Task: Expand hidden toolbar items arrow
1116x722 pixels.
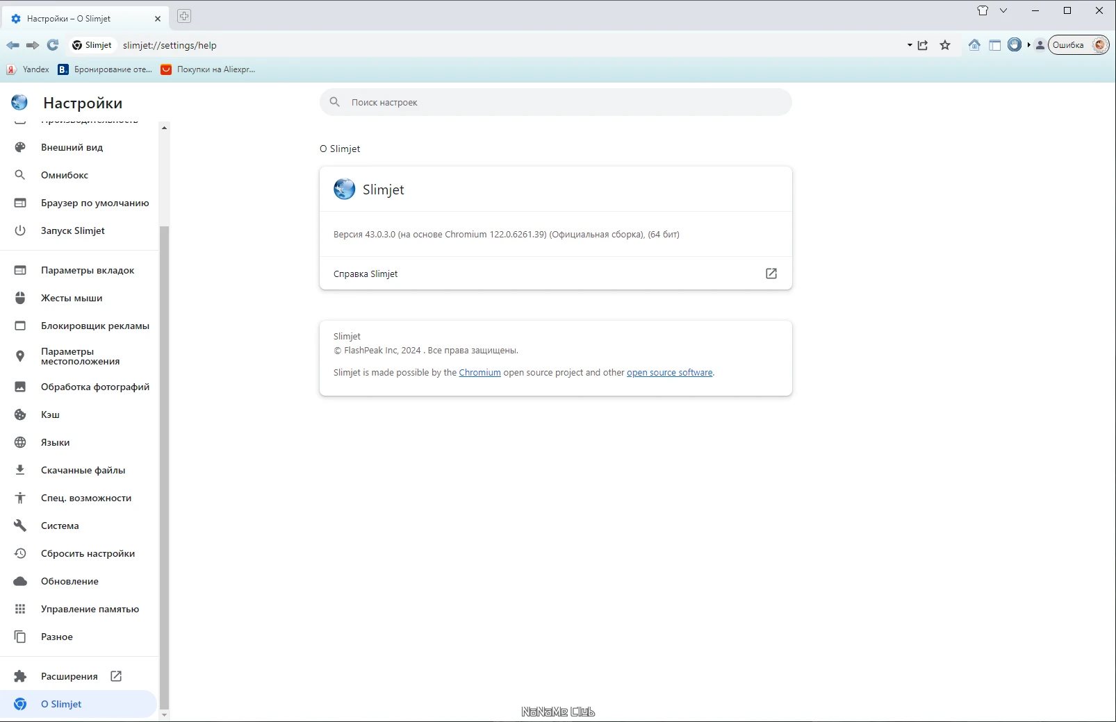Action: pyautogui.click(x=1029, y=45)
